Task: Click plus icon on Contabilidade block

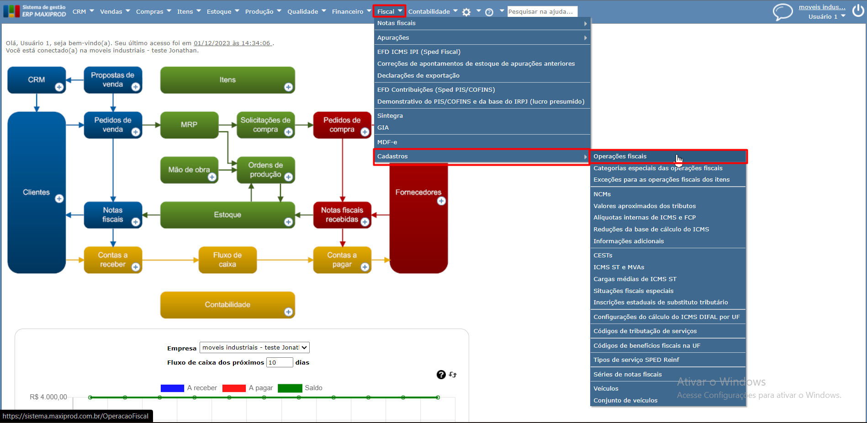Action: click(x=288, y=312)
